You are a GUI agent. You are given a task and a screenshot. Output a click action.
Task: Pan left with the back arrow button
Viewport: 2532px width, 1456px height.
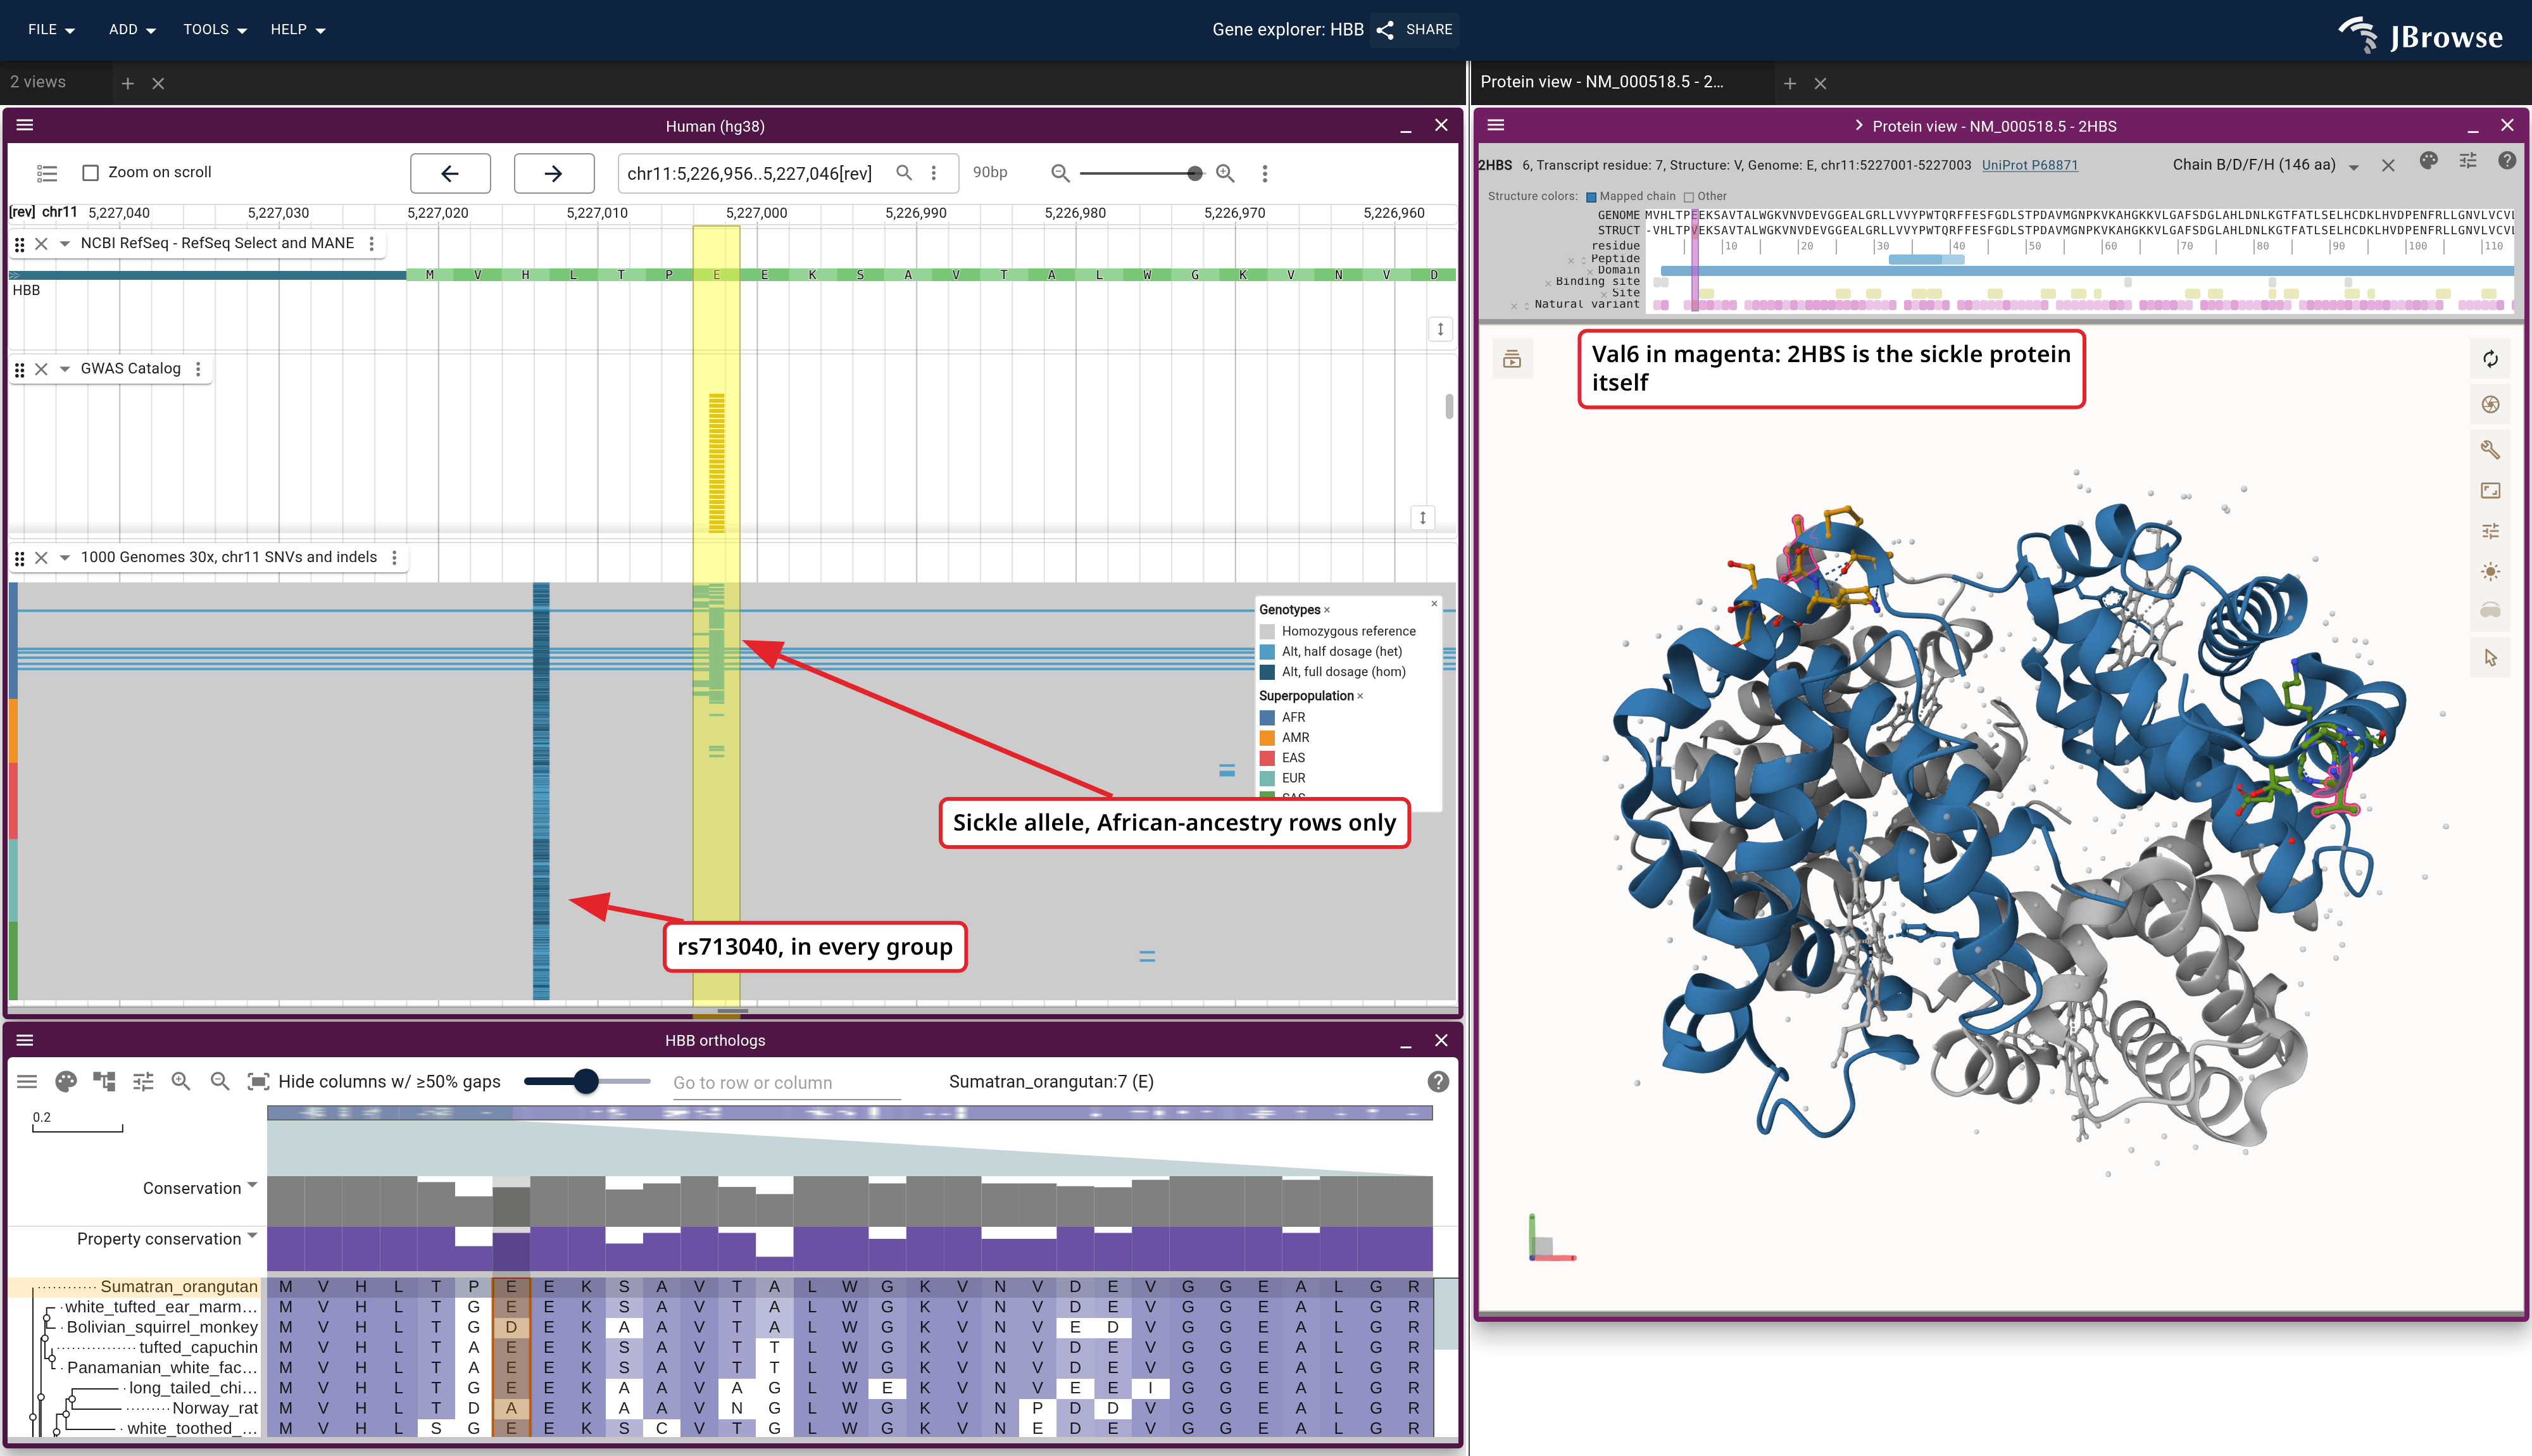click(x=450, y=173)
